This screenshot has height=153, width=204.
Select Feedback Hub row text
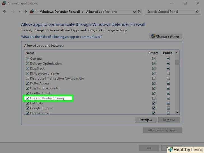40,93
